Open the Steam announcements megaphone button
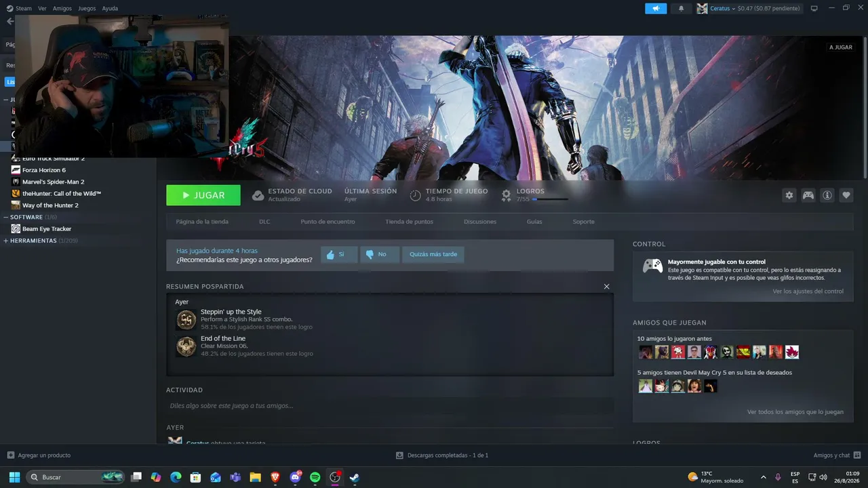The image size is (868, 488). pos(656,8)
